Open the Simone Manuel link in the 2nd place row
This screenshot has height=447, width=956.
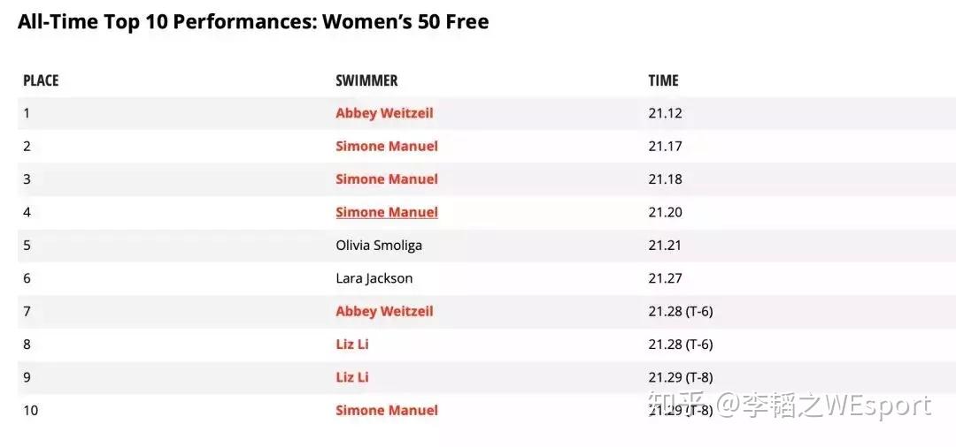[387, 146]
